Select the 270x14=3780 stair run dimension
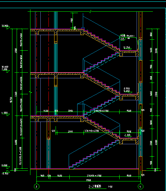The height and width of the screenshot is (191, 166). coord(94,176)
